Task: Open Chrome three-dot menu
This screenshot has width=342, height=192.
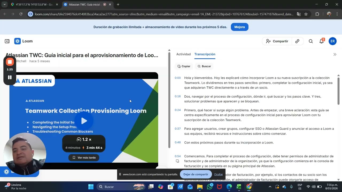Action: (x=337, y=14)
